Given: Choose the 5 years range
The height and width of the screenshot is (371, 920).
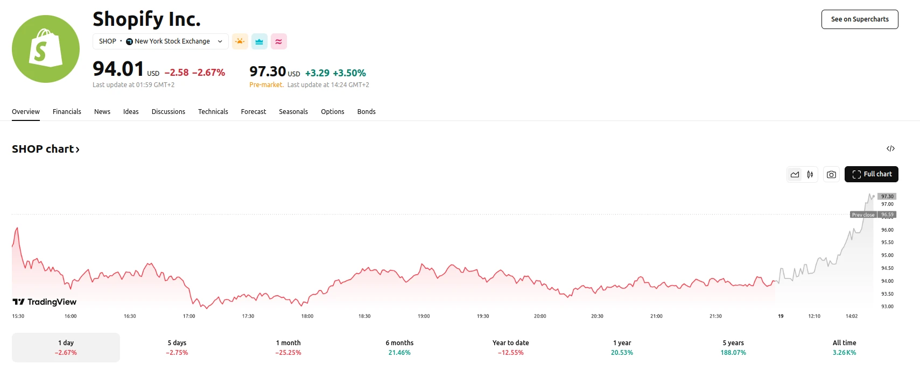Looking at the screenshot, I should pyautogui.click(x=733, y=347).
